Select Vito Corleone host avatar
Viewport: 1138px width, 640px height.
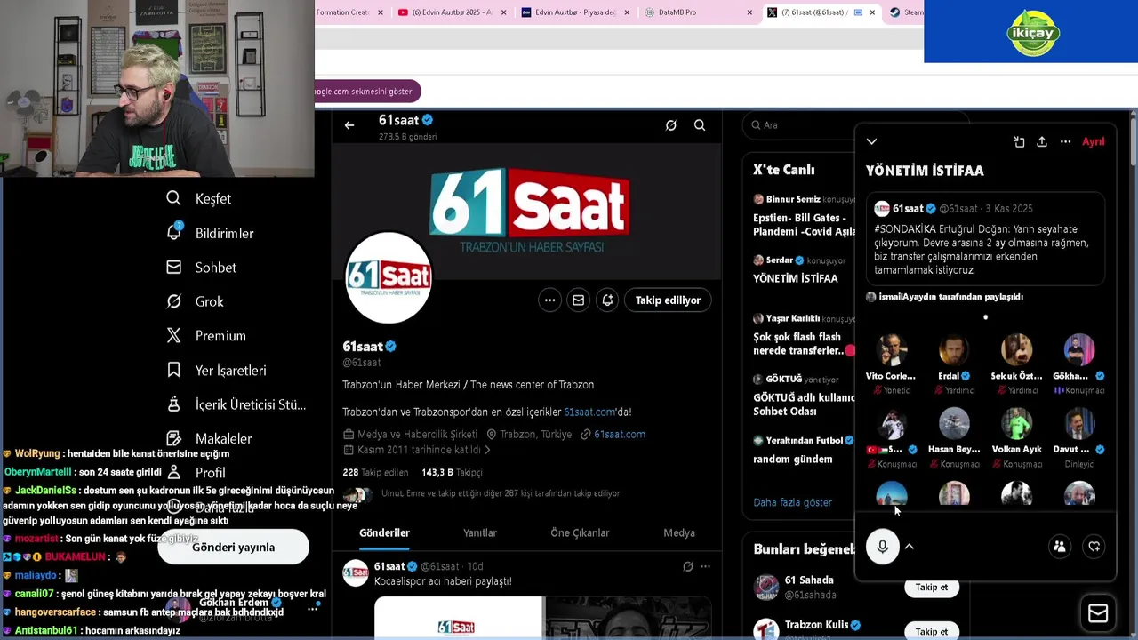pos(891,350)
